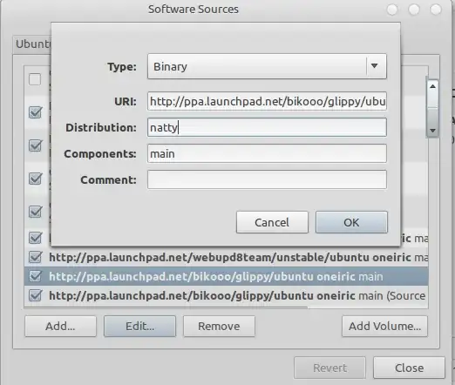Click the URI input field
Viewport: 455px width, 385px height.
(267, 101)
